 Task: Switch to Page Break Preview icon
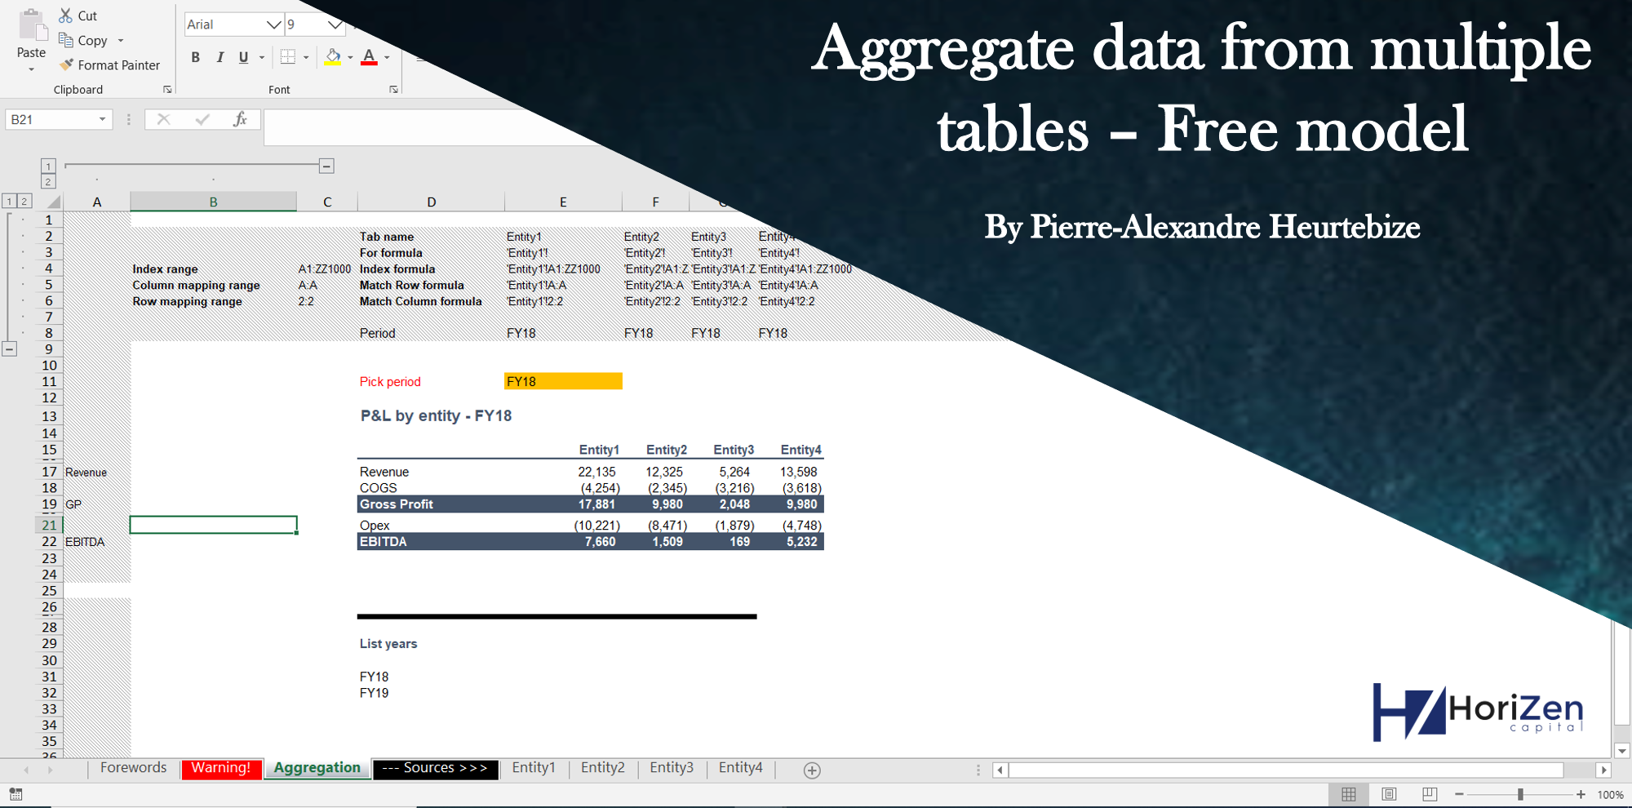(1430, 794)
